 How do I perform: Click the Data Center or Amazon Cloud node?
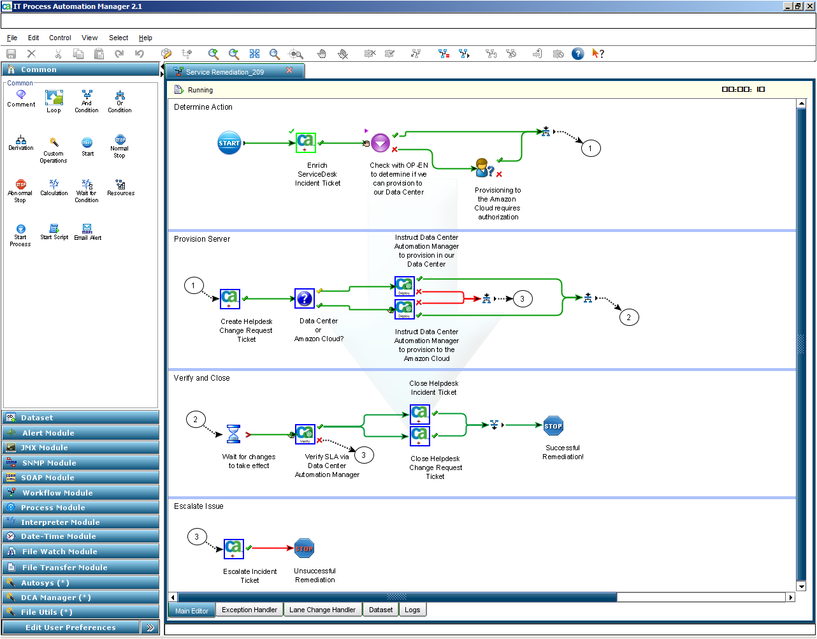point(305,298)
